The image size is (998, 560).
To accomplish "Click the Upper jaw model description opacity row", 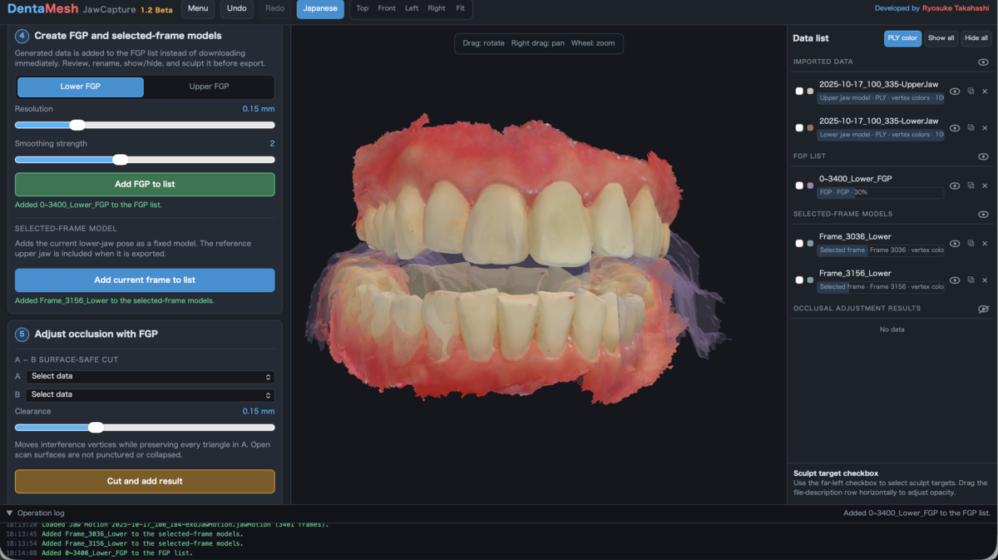I will 880,98.
